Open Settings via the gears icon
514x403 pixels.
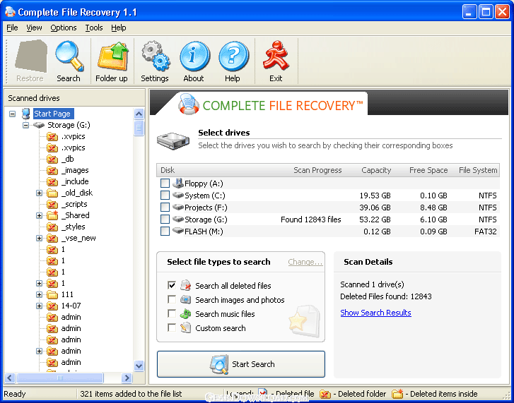click(156, 56)
